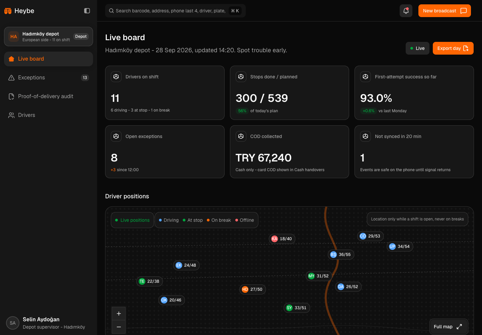Screen dimensions: 482x335
Task: Click the Exceptions warning triangle icon
Action: click(x=11, y=78)
